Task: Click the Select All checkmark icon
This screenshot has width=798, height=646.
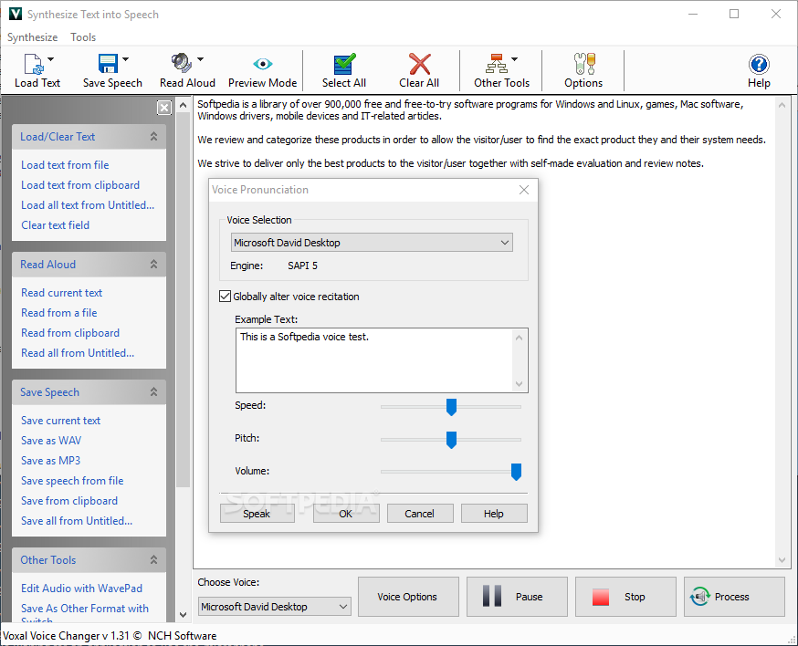Action: (344, 64)
